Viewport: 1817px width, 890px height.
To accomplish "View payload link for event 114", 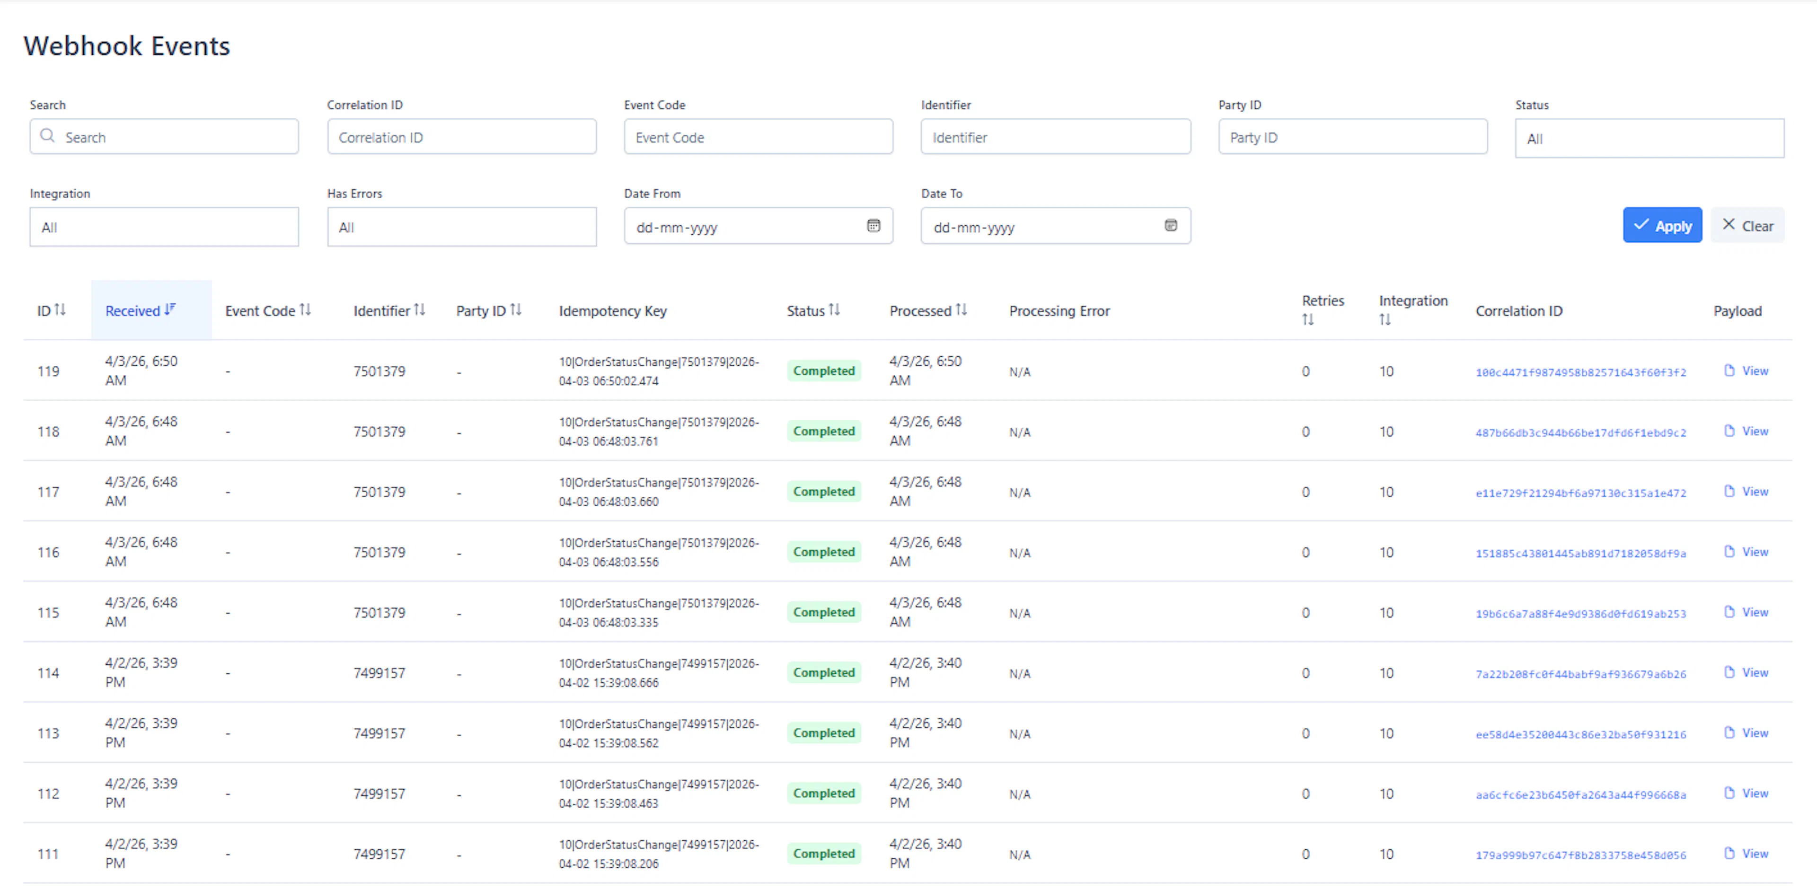I will coord(1755,673).
